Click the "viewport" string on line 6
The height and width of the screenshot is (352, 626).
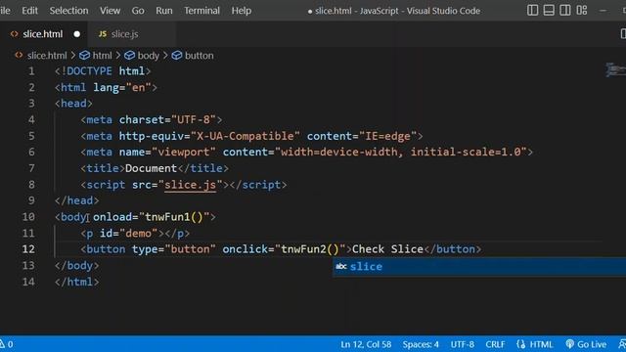tap(184, 153)
